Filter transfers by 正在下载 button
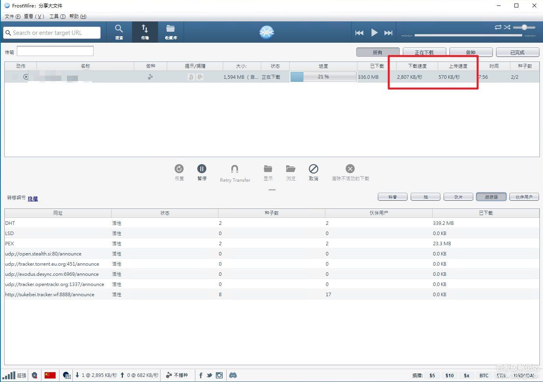543x382 pixels. coord(424,52)
